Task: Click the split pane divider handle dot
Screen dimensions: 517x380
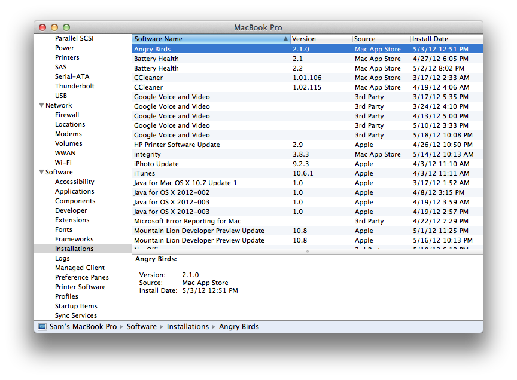Action: coord(308,252)
